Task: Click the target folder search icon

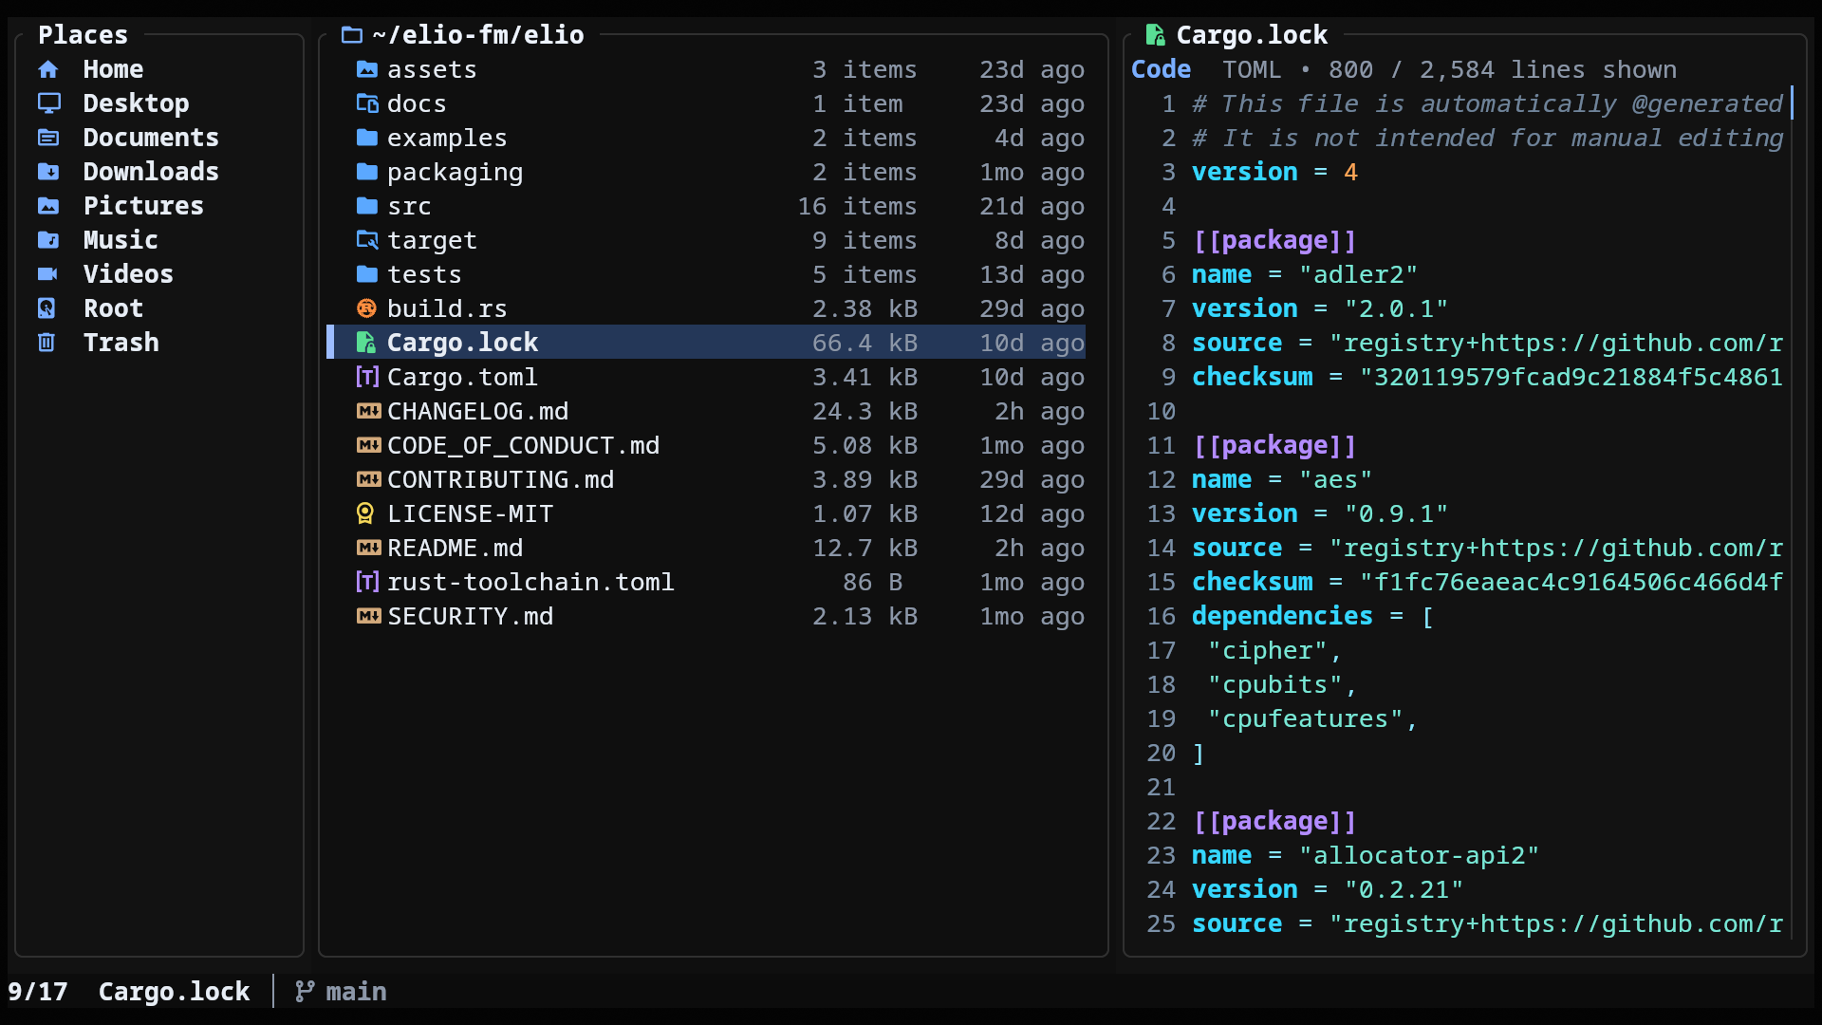Action: (367, 240)
